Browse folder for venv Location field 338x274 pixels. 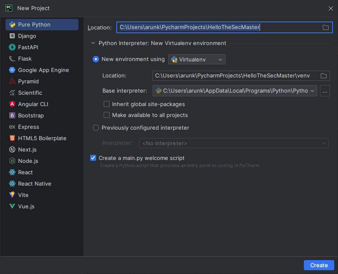click(x=324, y=76)
